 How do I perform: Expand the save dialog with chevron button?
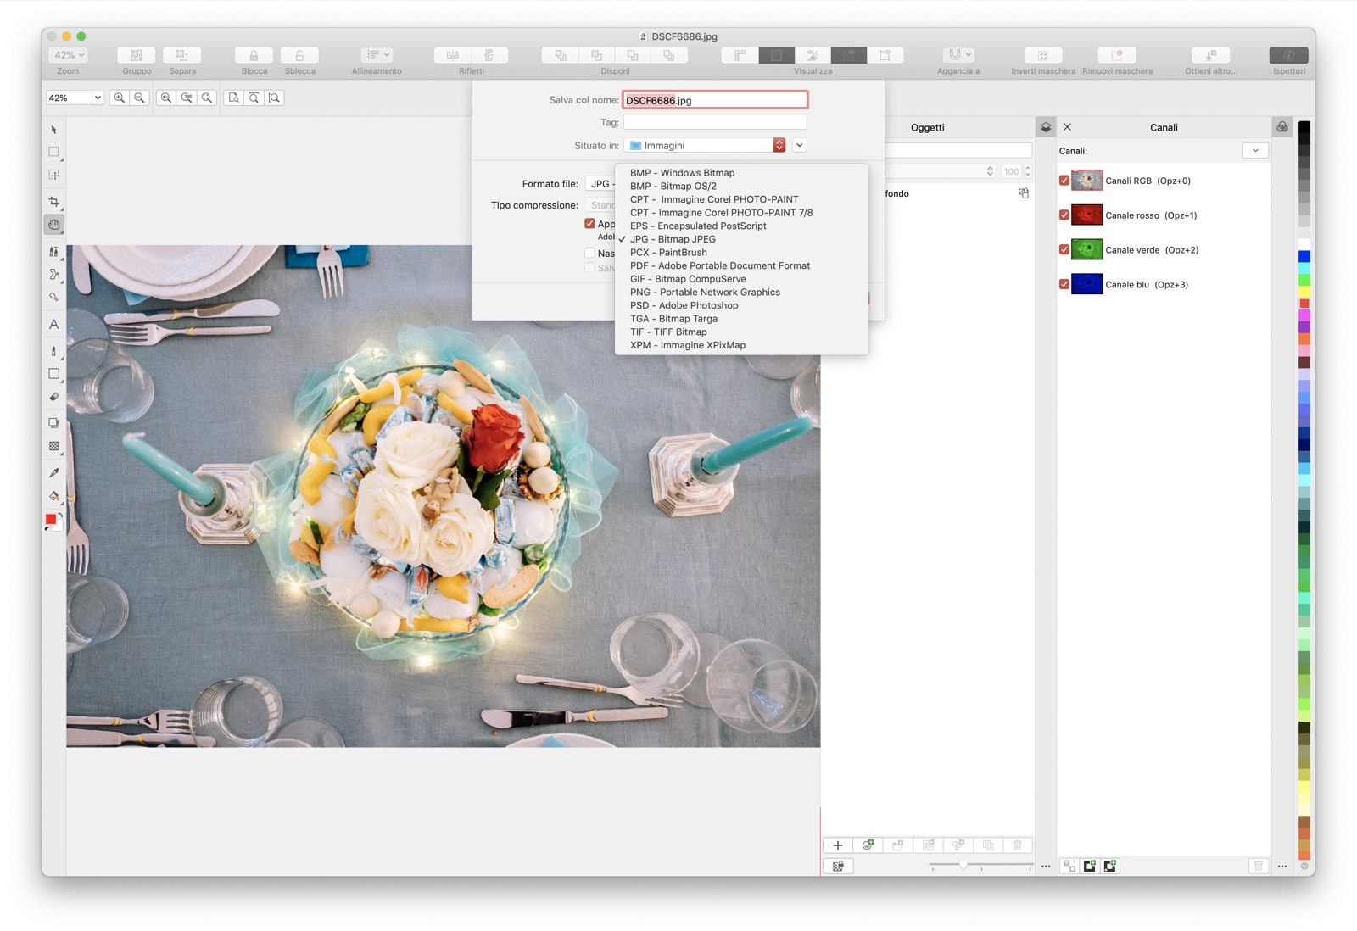799,146
